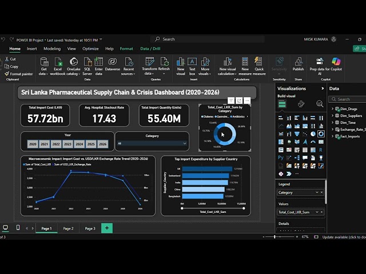
Task: Publish the report
Action: point(299,64)
